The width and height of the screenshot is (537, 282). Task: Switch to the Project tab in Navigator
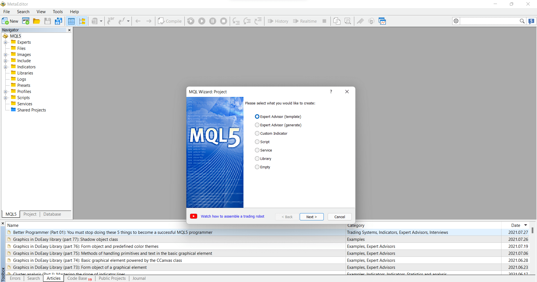[30, 214]
